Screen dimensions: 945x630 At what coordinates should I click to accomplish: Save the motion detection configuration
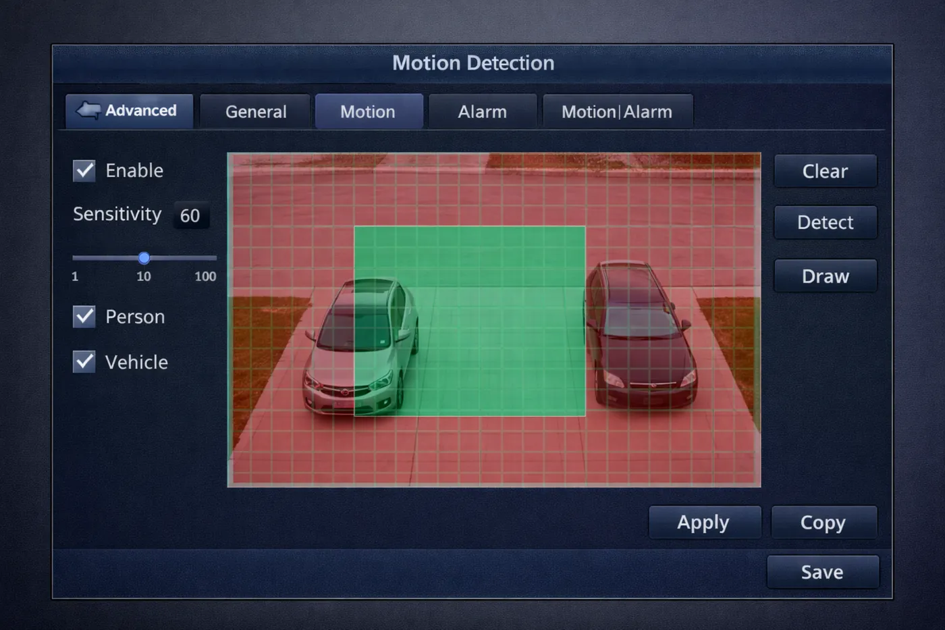pos(822,572)
